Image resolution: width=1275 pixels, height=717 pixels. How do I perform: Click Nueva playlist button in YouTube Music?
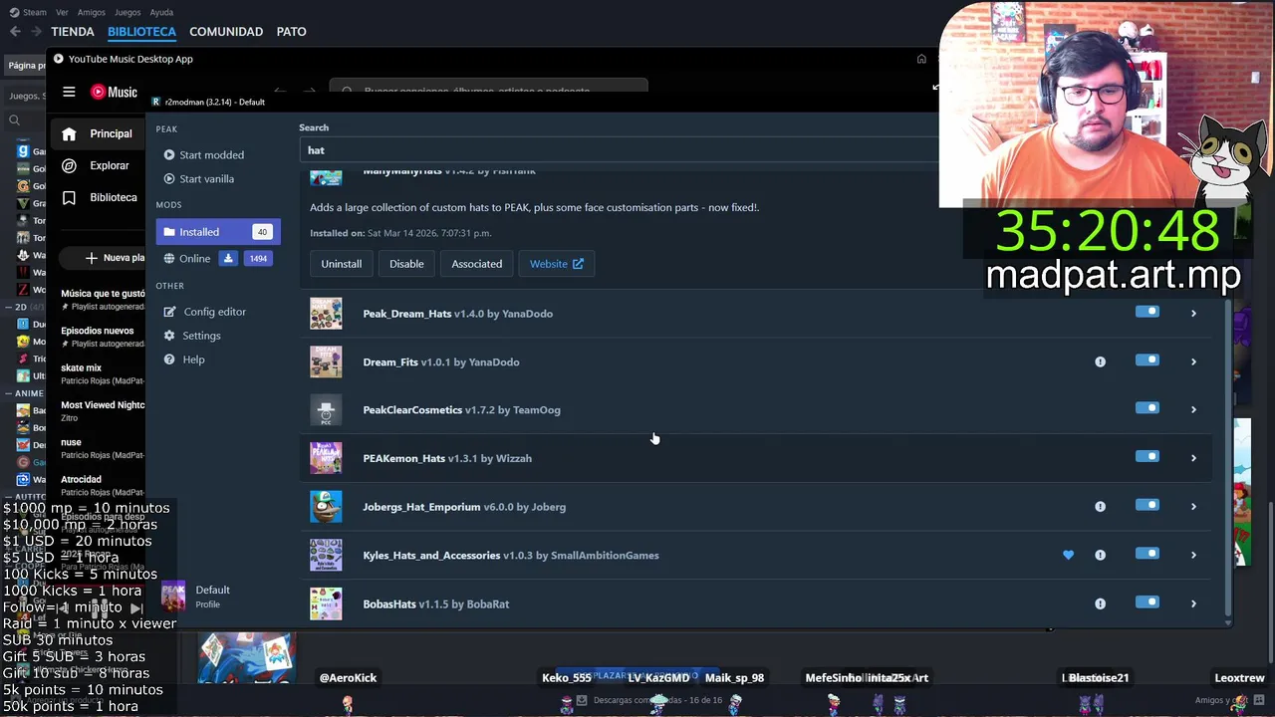(x=103, y=258)
